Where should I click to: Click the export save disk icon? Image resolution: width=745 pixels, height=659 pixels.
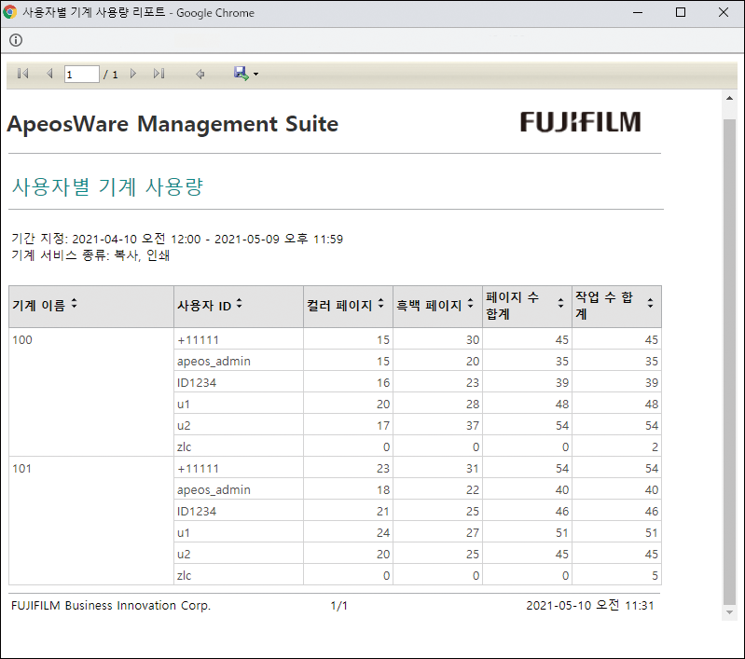pyautogui.click(x=241, y=74)
